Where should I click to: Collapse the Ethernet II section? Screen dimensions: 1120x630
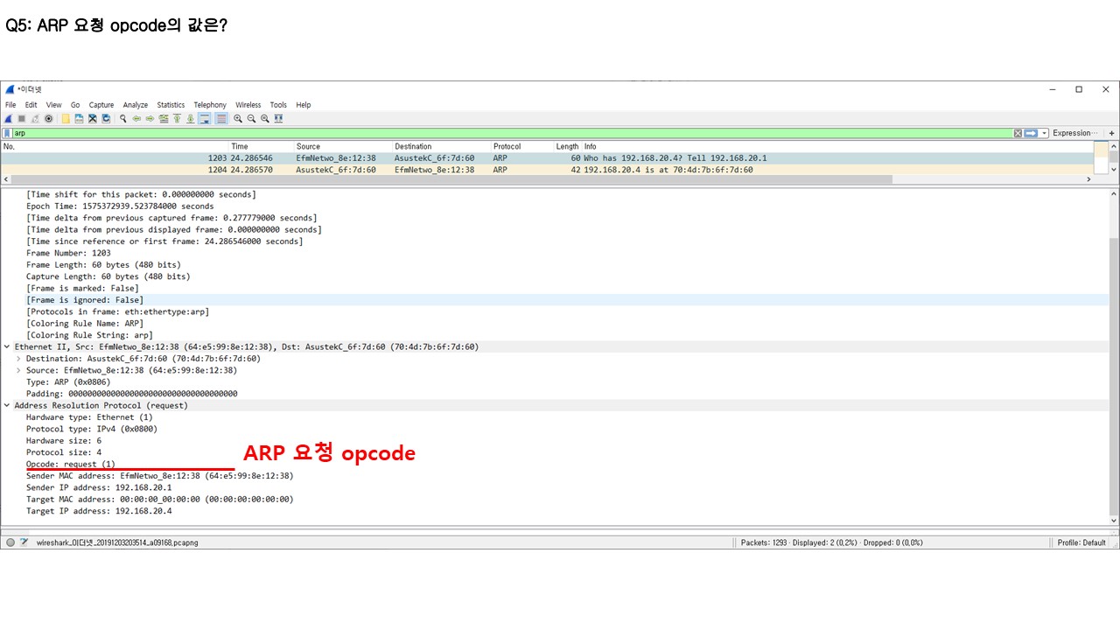(x=7, y=346)
